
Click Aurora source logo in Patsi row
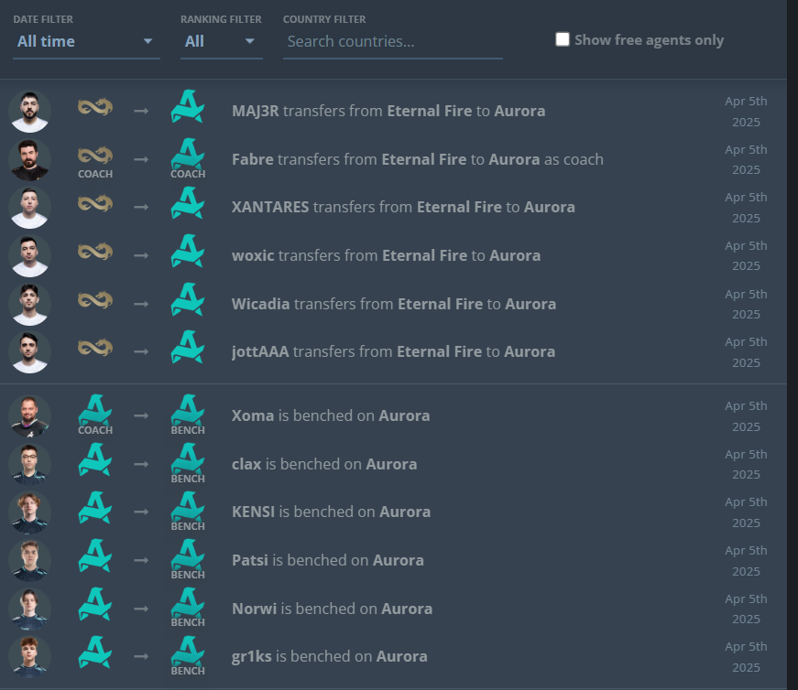[x=95, y=555]
